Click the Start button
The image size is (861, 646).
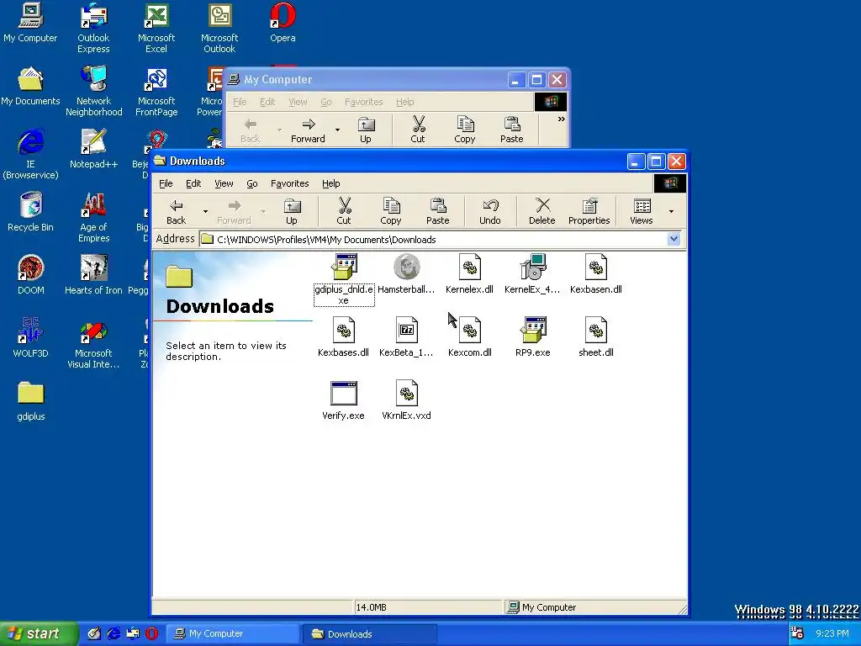(x=39, y=634)
